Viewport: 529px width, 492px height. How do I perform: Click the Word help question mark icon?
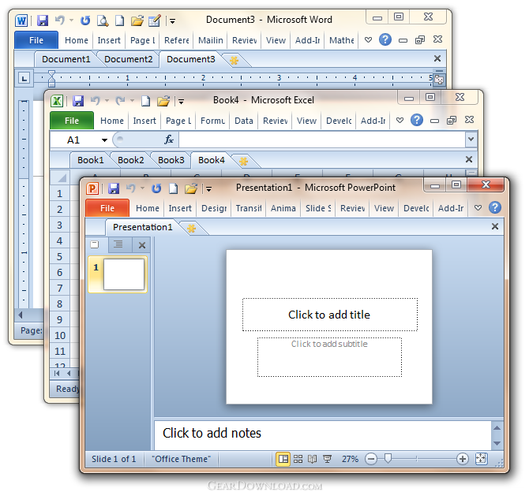click(385, 39)
